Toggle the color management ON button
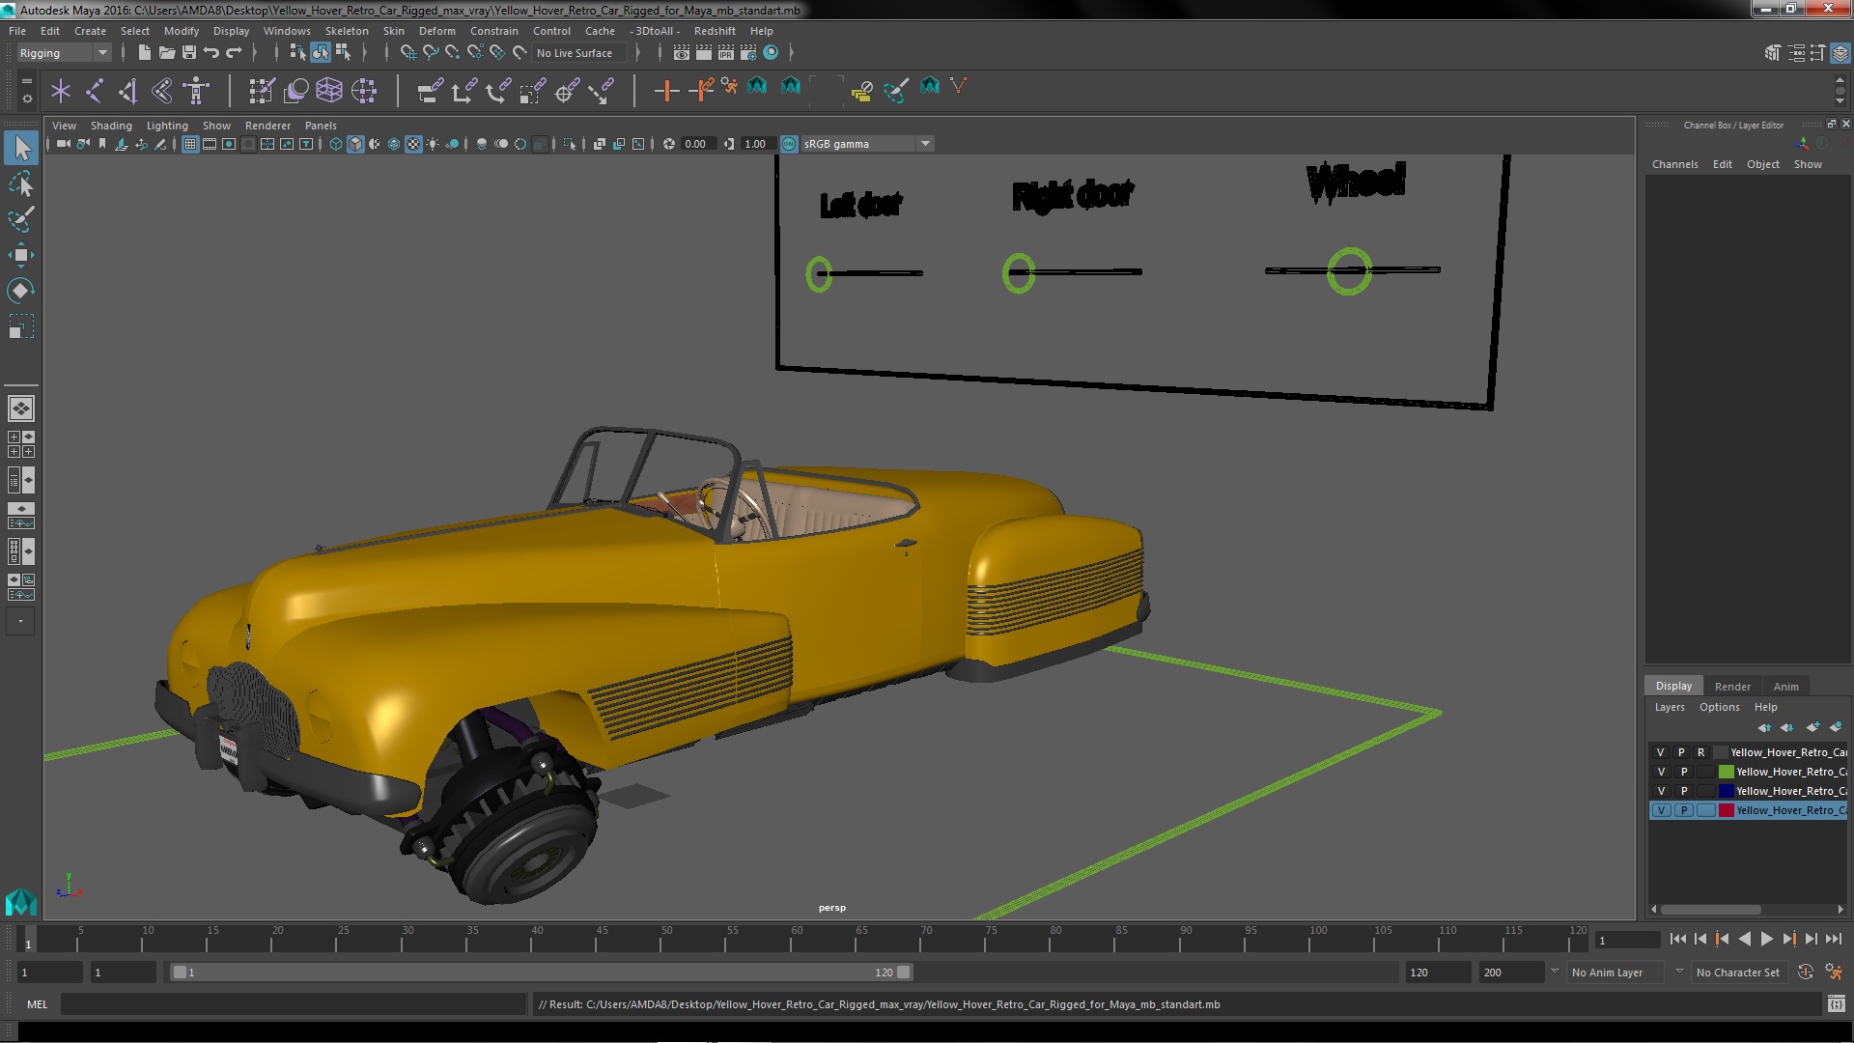Image resolution: width=1854 pixels, height=1043 pixels. click(789, 144)
